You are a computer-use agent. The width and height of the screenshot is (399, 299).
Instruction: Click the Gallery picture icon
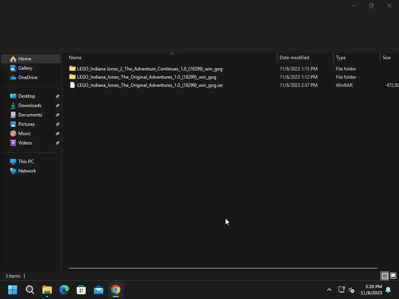pyautogui.click(x=13, y=68)
